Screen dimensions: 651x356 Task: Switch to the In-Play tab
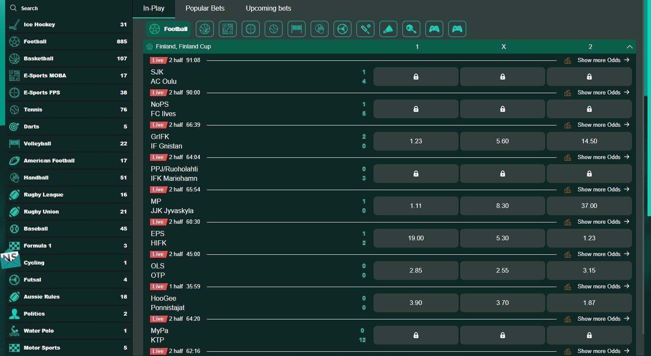click(154, 9)
